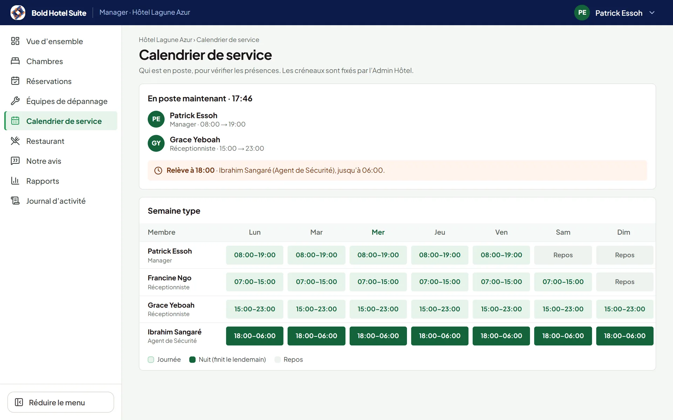Go to Réservations in the sidebar

[61, 81]
